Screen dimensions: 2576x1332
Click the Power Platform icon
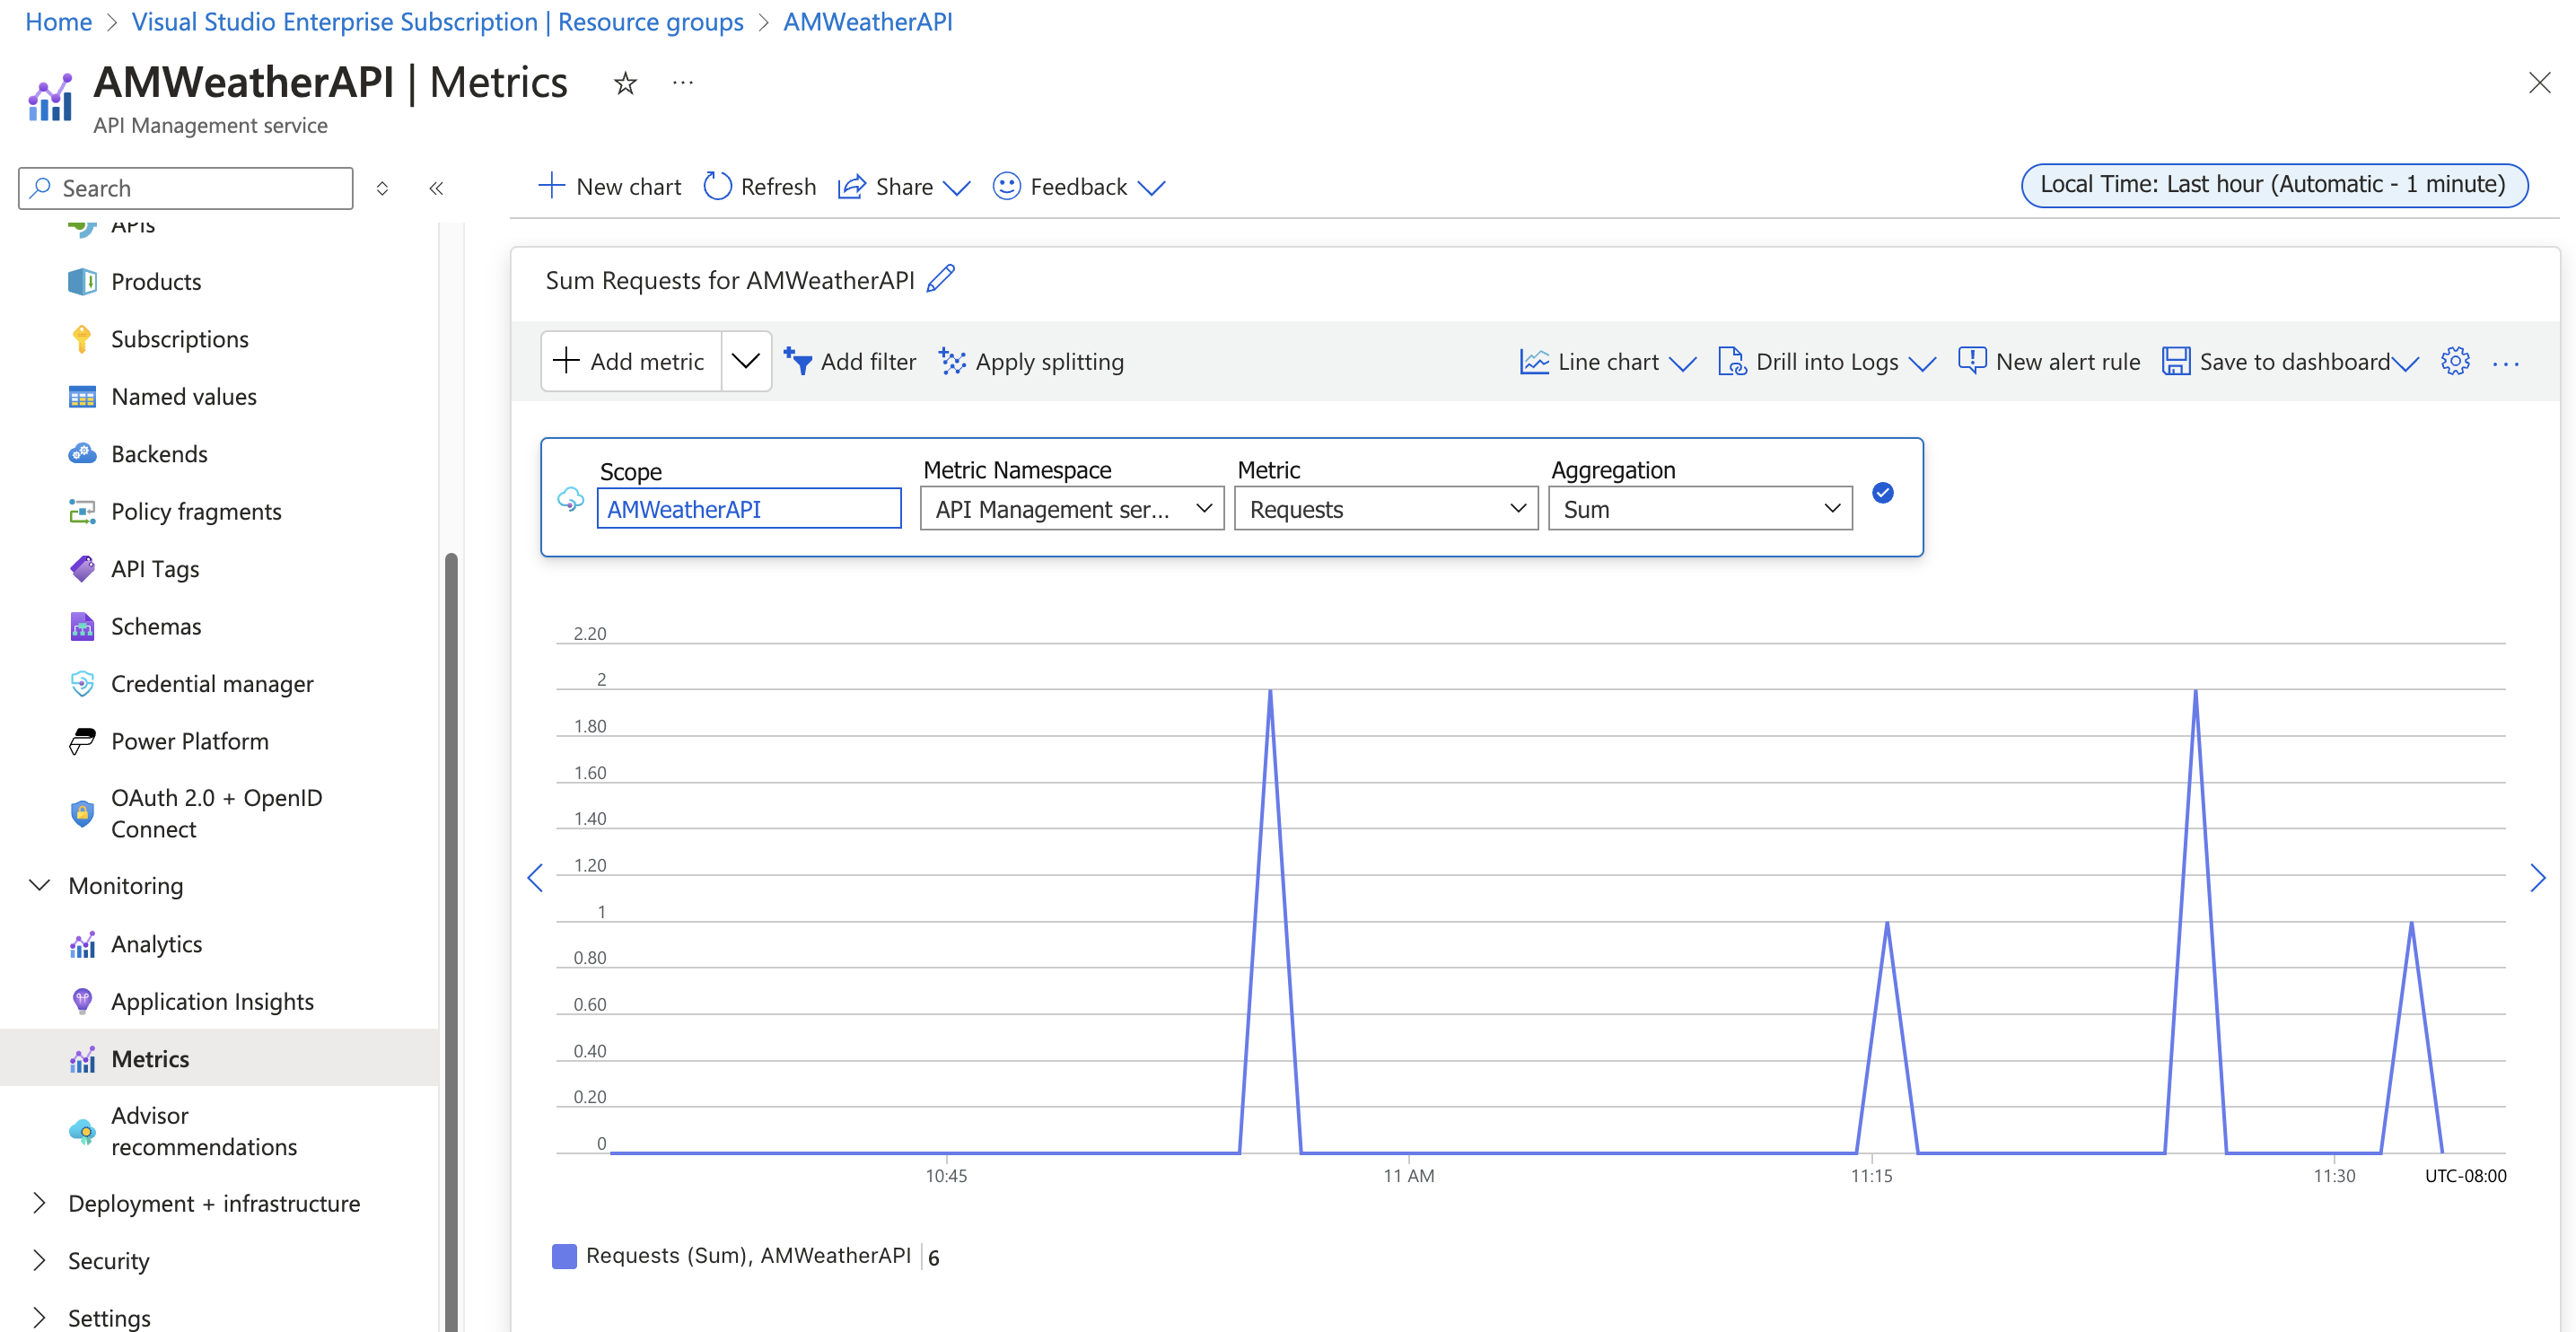(x=82, y=741)
